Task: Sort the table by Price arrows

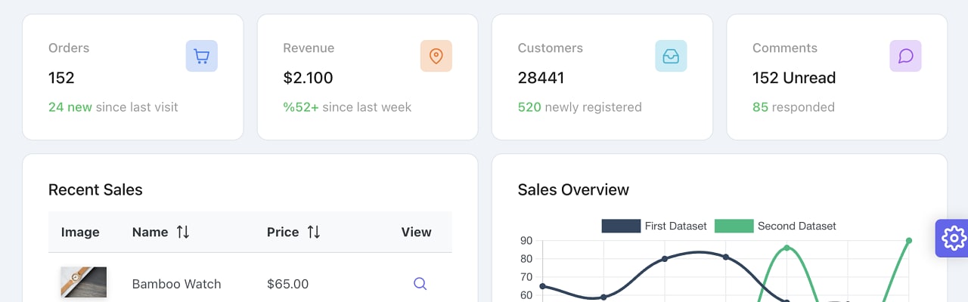Action: (313, 232)
